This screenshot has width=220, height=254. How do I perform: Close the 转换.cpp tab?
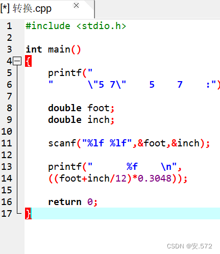(x=77, y=6)
